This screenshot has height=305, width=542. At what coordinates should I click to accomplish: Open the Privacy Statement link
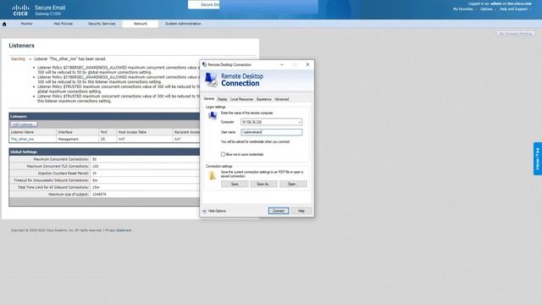119,230
